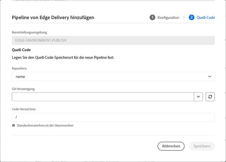Click the Repository dropdown chevron

(x=209, y=76)
